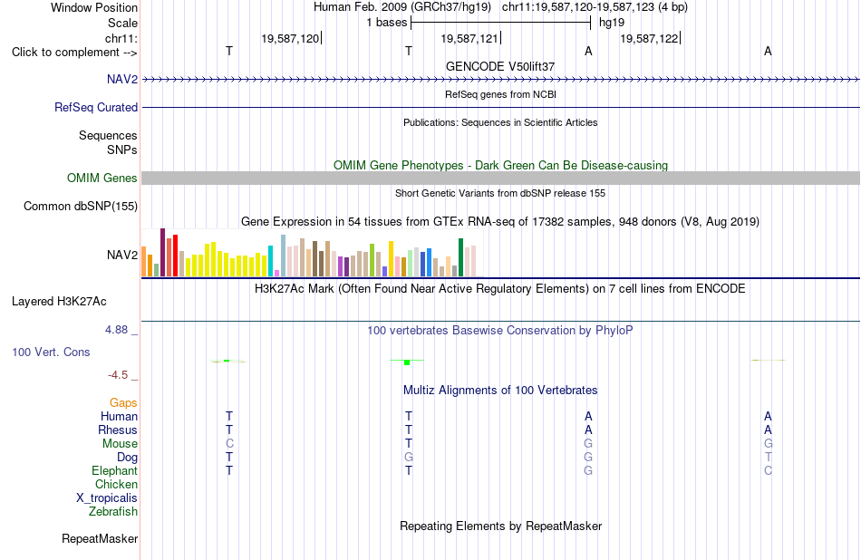Click the H3K27Ac Mark ENCODE title
The height and width of the screenshot is (560, 861).
500,289
